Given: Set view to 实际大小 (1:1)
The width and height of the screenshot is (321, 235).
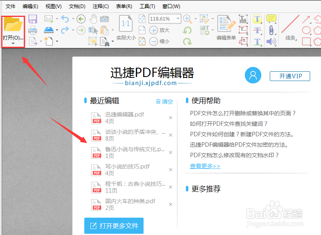Looking at the screenshot, I should coord(126,28).
